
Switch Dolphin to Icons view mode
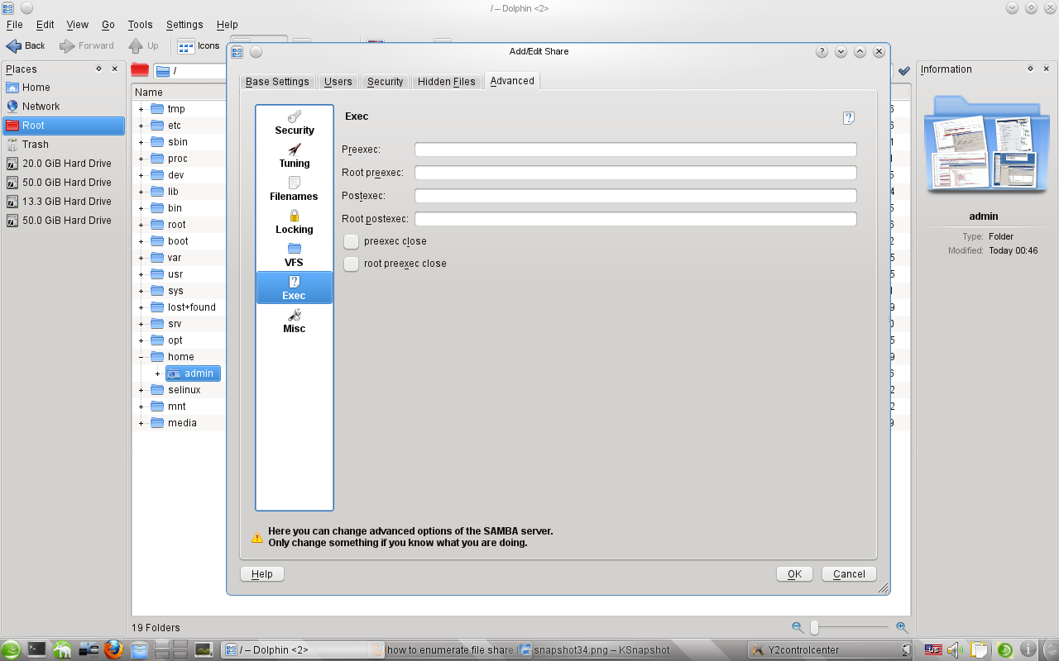[x=199, y=45]
